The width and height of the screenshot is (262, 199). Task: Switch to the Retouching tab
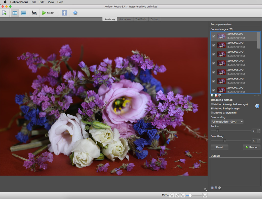[125, 19]
